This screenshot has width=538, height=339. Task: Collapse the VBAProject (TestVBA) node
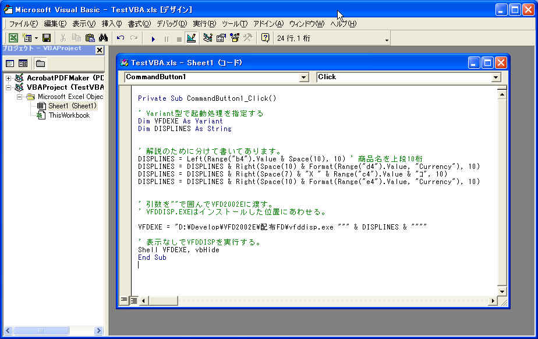coord(8,87)
